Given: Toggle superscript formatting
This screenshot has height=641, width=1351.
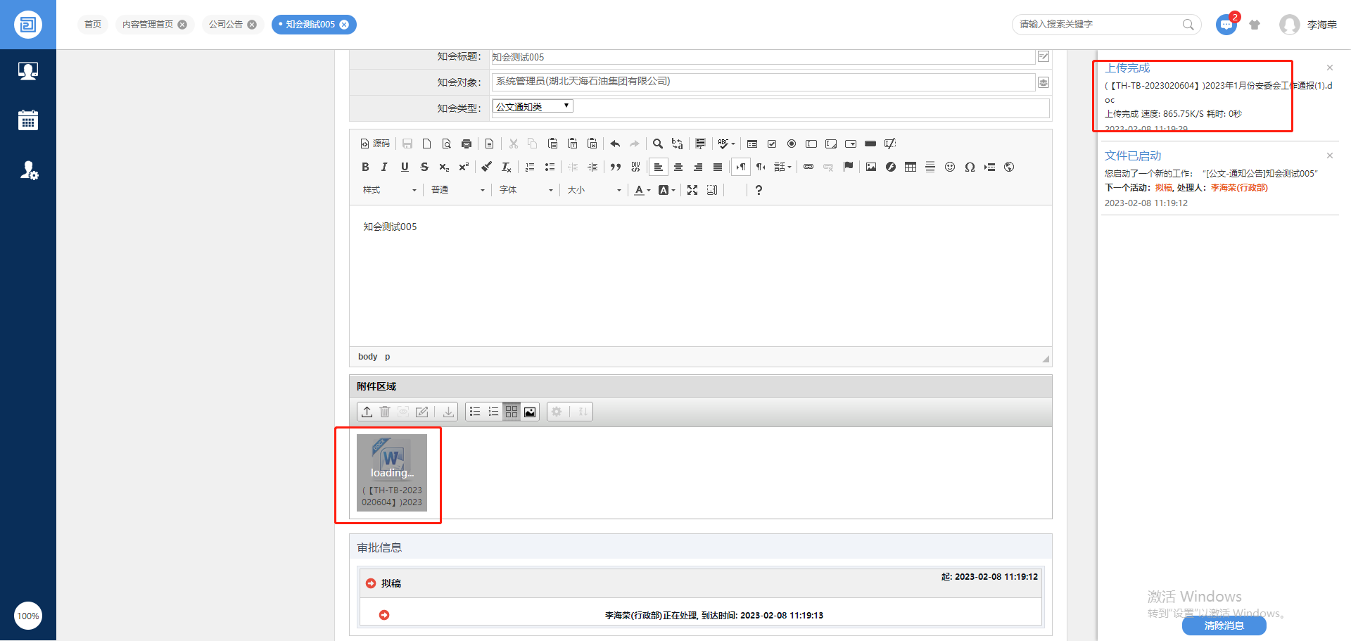Looking at the screenshot, I should pos(464,167).
